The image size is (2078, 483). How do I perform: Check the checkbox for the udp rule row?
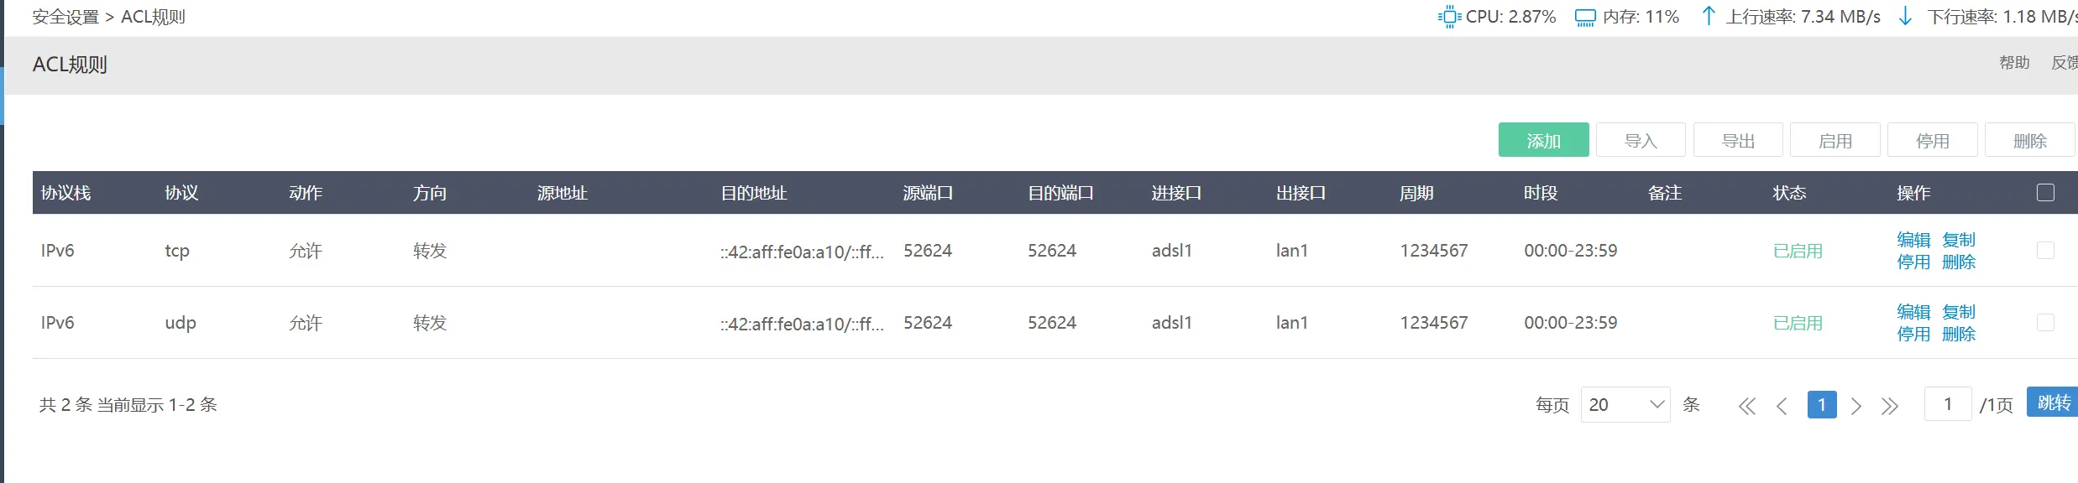point(2045,322)
